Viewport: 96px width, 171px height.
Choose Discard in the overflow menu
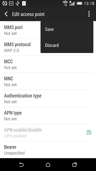67,45
